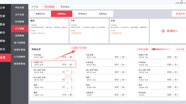Expand copies chevron for 团餐 制作单-单品

[x=126, y=80]
